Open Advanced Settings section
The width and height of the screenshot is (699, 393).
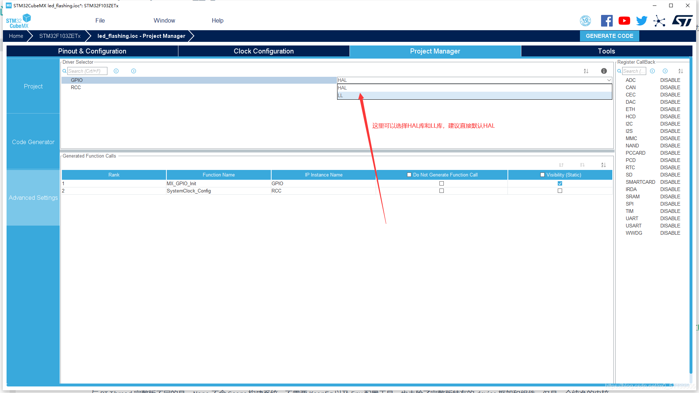33,198
